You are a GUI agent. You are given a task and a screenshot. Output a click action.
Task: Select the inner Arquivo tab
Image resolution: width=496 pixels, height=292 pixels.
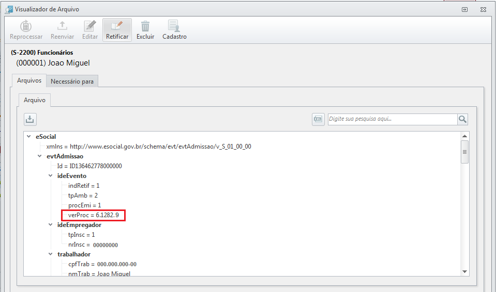(35, 100)
